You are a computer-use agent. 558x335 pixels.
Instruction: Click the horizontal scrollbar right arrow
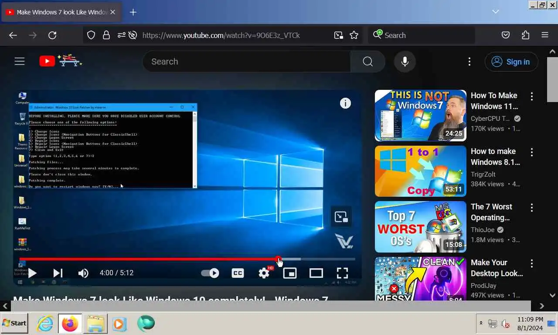pyautogui.click(x=542, y=306)
